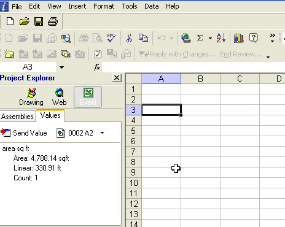Switch to the Values tab
Image resolution: width=285 pixels, height=227 pixels.
pyautogui.click(x=50, y=115)
